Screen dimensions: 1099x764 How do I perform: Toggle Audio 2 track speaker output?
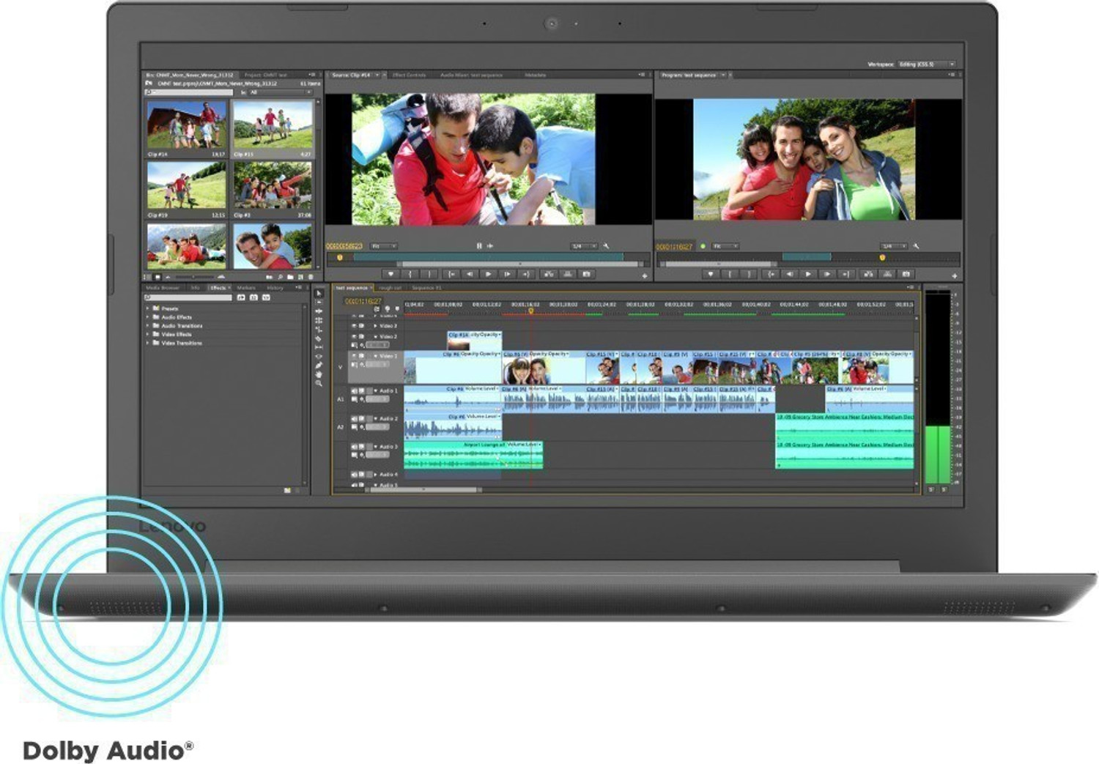coord(354,419)
